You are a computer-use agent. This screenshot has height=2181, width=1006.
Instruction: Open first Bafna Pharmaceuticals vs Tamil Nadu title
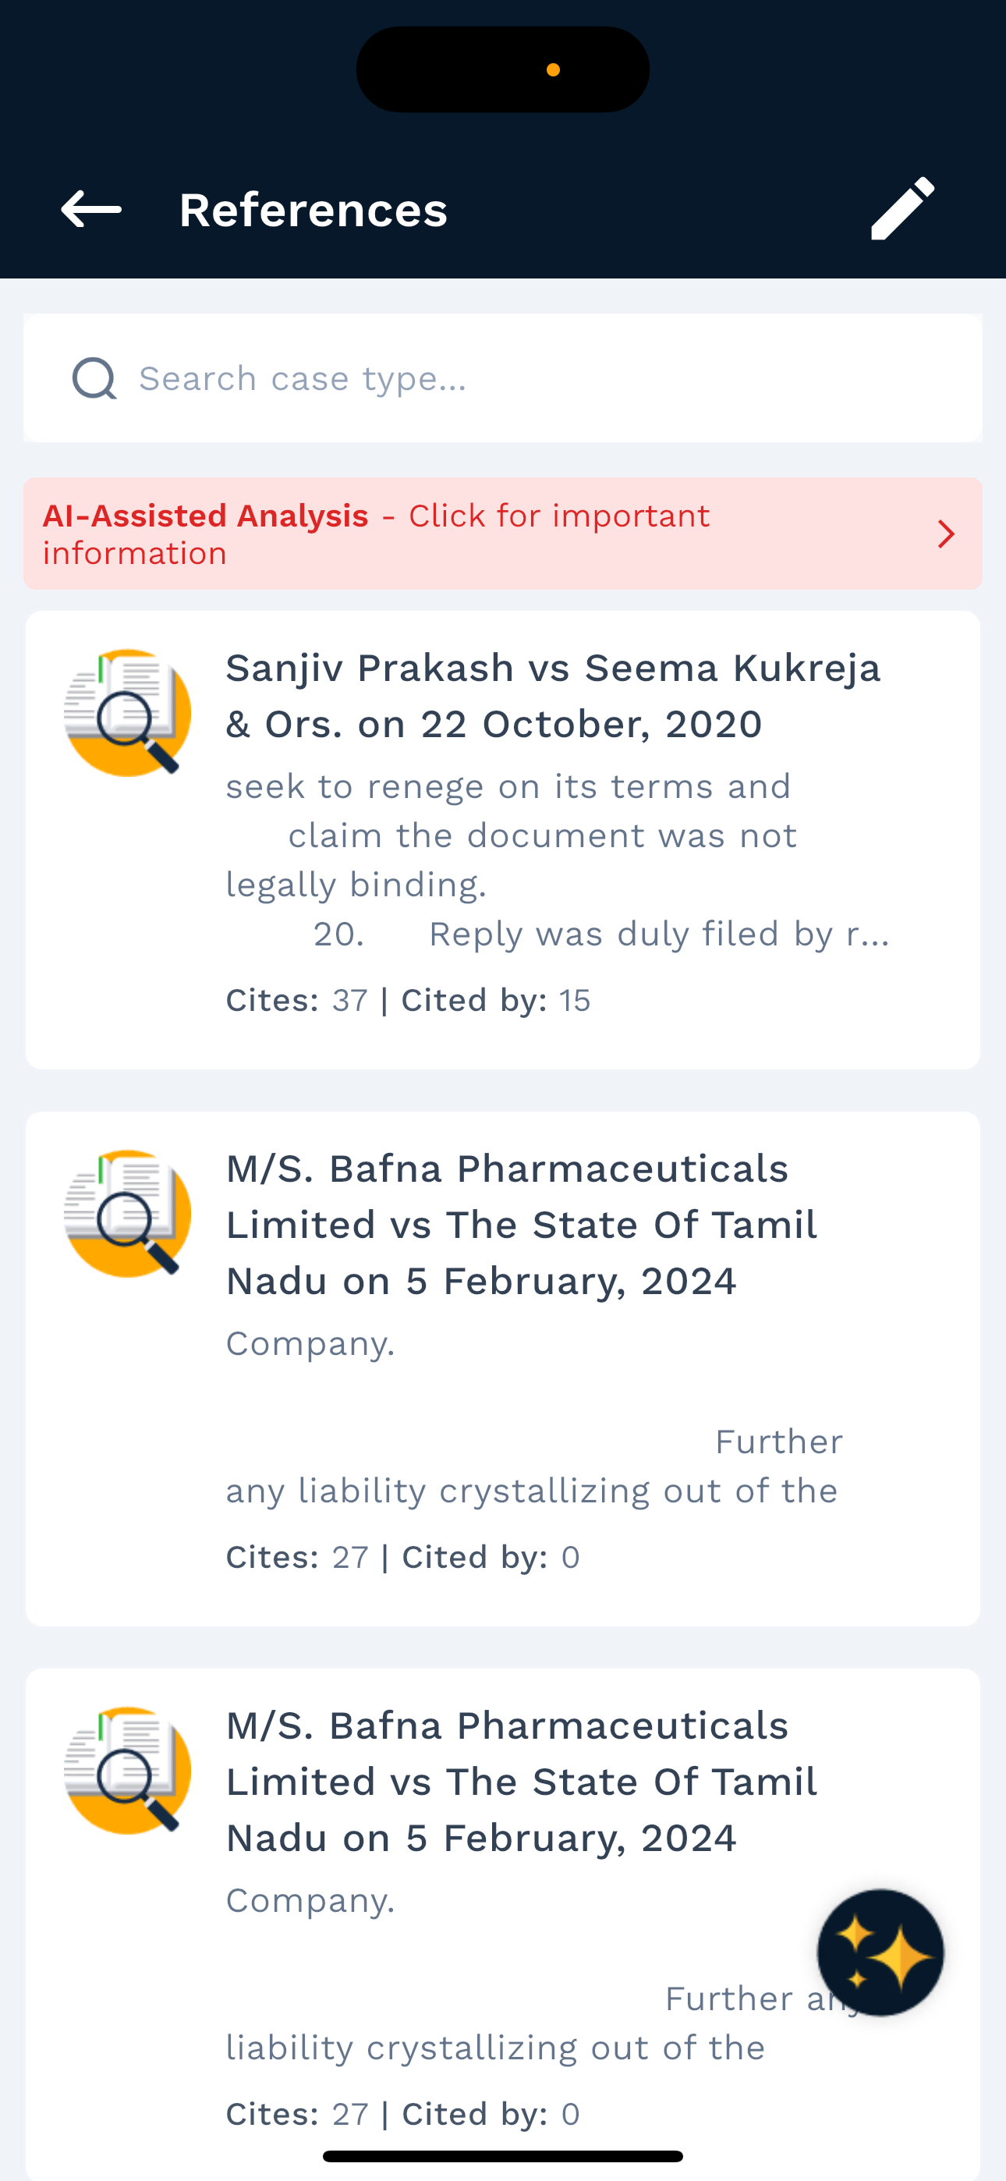(x=522, y=1224)
